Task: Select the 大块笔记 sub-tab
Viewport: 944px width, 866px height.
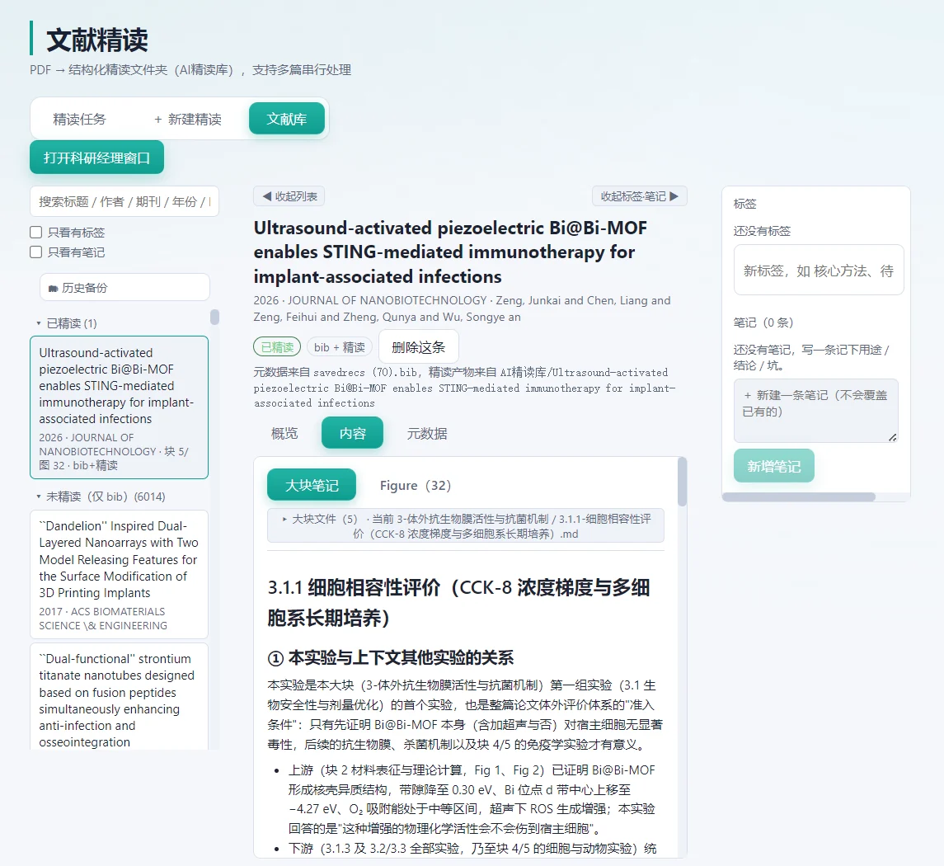Action: click(x=312, y=485)
